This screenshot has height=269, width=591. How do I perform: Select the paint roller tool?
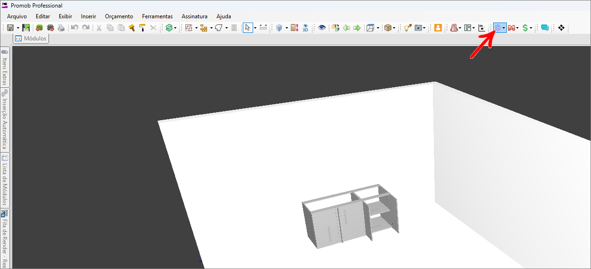142,28
